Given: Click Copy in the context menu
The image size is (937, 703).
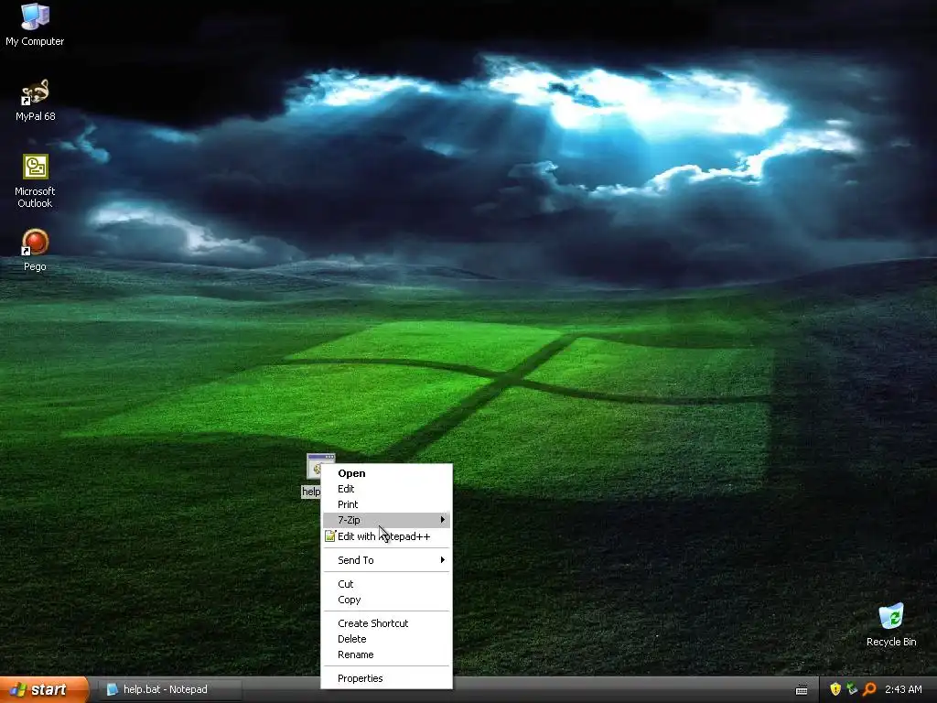Looking at the screenshot, I should click(x=387, y=599).
